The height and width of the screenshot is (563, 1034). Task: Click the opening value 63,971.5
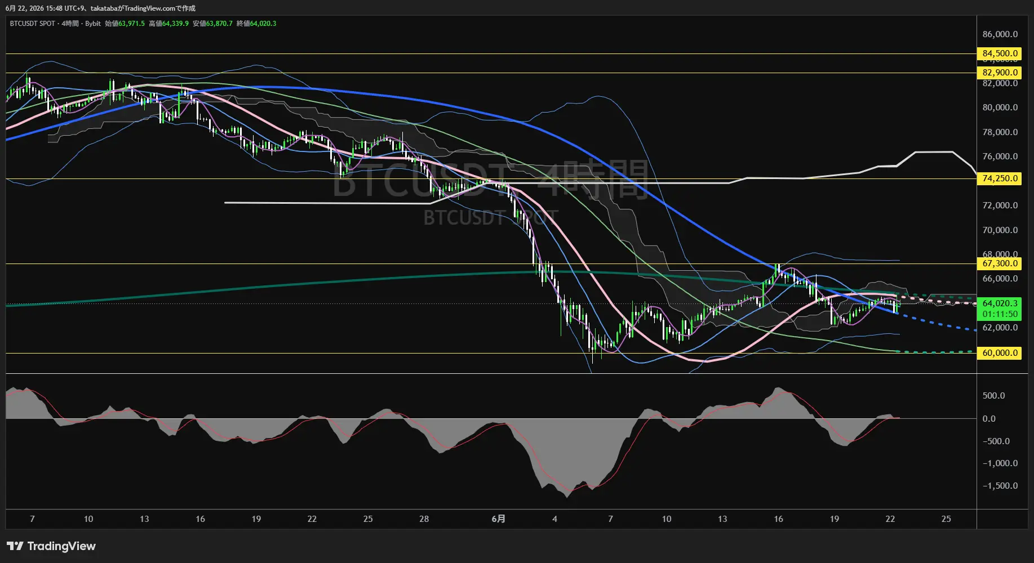click(x=131, y=24)
